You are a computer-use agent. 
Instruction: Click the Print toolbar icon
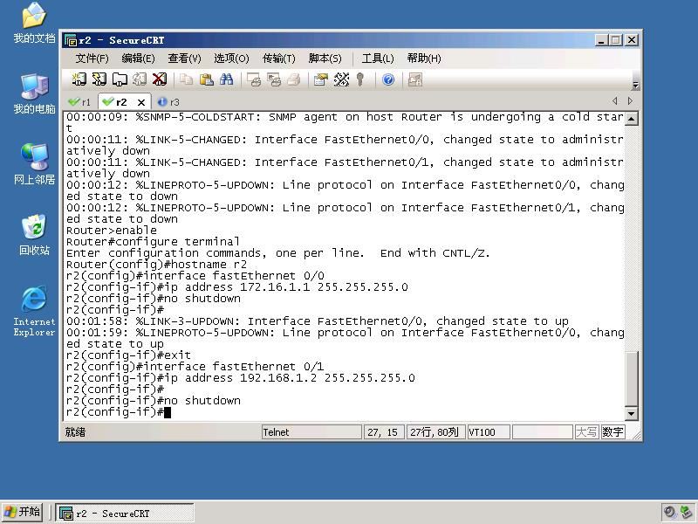click(x=294, y=79)
